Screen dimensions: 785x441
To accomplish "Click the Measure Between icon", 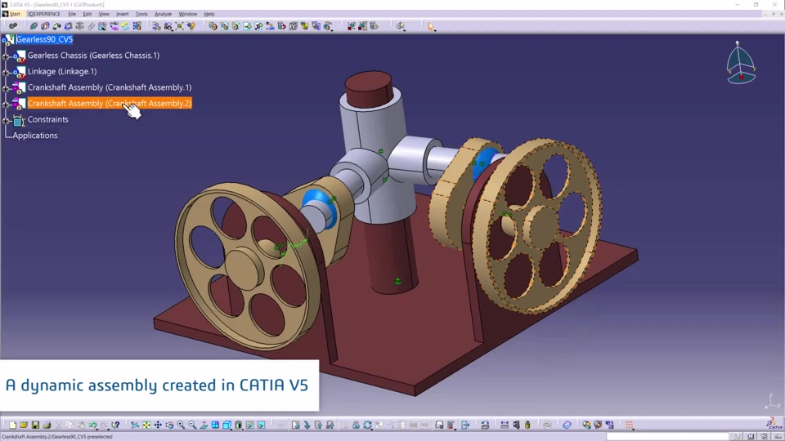I will point(505,425).
